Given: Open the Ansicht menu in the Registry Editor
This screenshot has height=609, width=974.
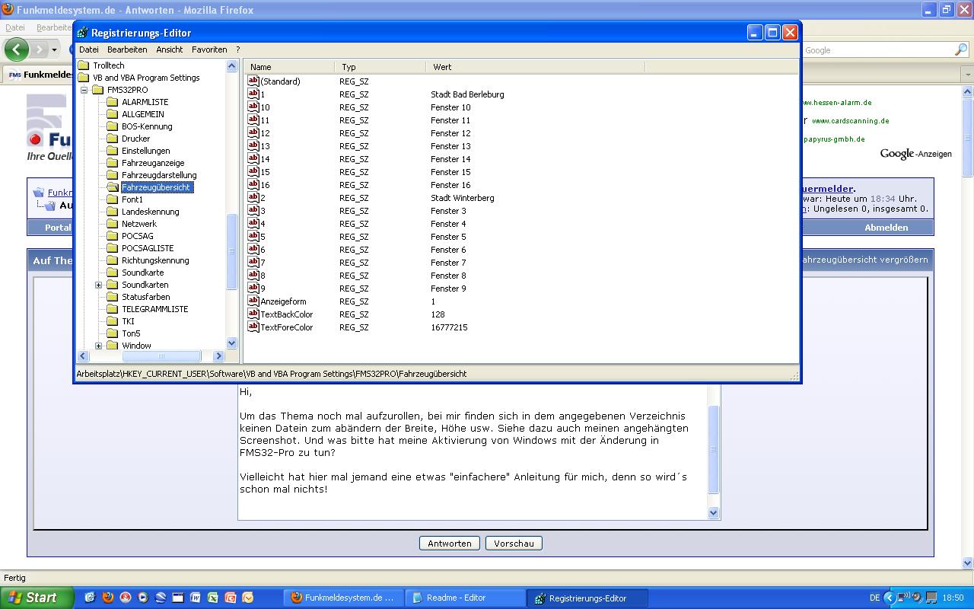Looking at the screenshot, I should point(169,49).
